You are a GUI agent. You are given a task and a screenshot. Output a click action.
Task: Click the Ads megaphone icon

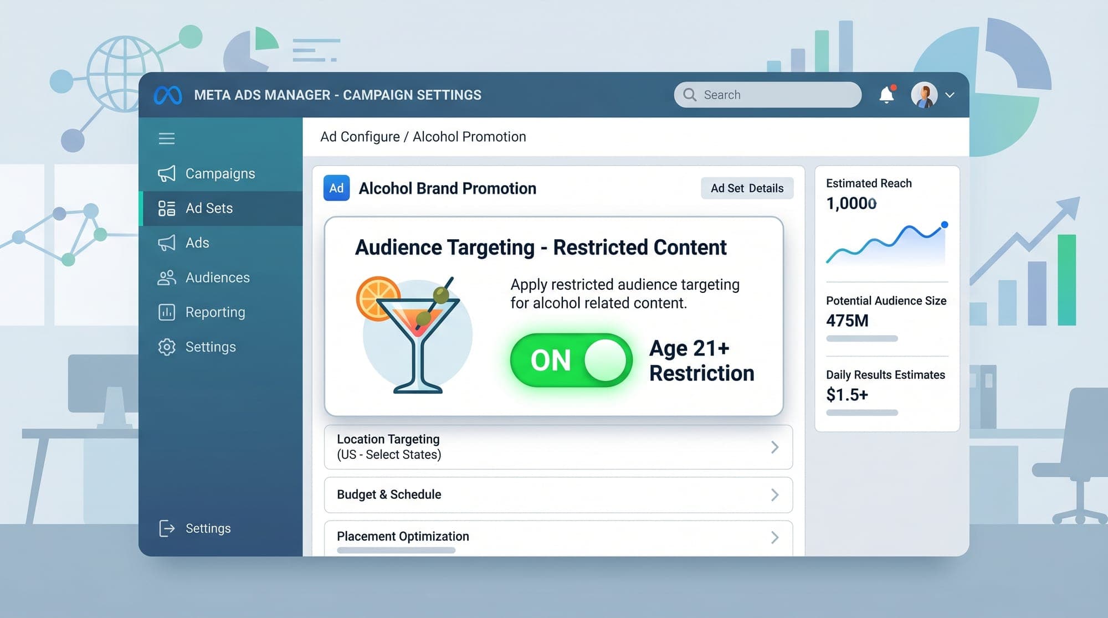point(167,243)
